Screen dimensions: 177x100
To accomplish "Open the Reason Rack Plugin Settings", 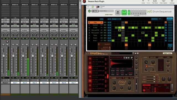I will click(x=172, y=1).
